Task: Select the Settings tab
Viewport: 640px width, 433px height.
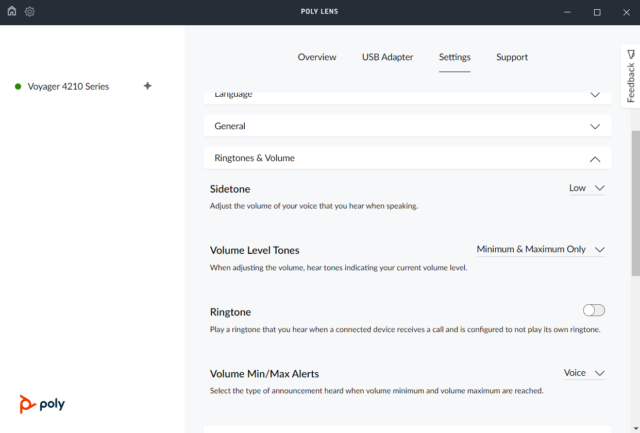Action: point(454,57)
